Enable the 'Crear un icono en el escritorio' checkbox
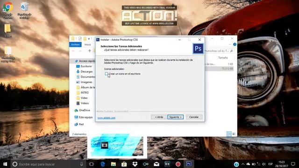This screenshot has height=168, width=299. tap(107, 74)
